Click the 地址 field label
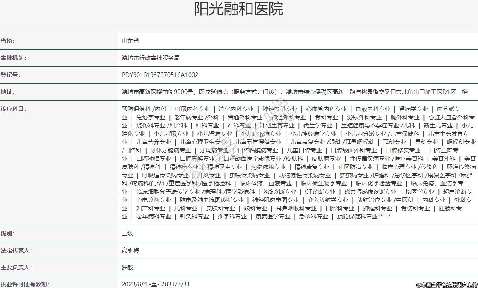 (x=7, y=92)
